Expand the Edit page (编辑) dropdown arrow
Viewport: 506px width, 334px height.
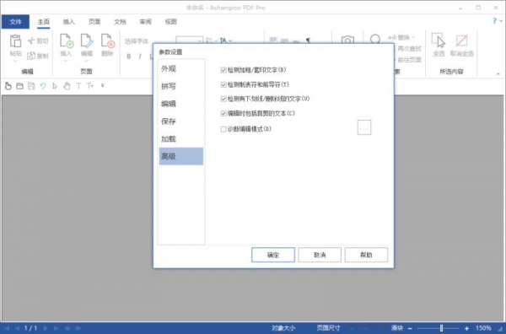87,61
